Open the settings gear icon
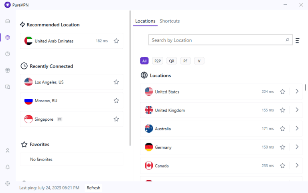Image resolution: width=308 pixels, height=193 pixels. point(8,183)
